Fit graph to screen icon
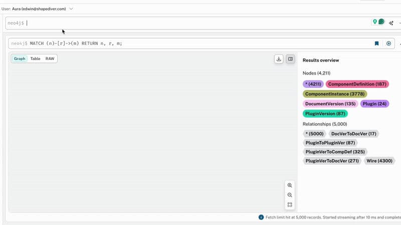Screen dimensions: 401x225 pyautogui.click(x=290, y=204)
